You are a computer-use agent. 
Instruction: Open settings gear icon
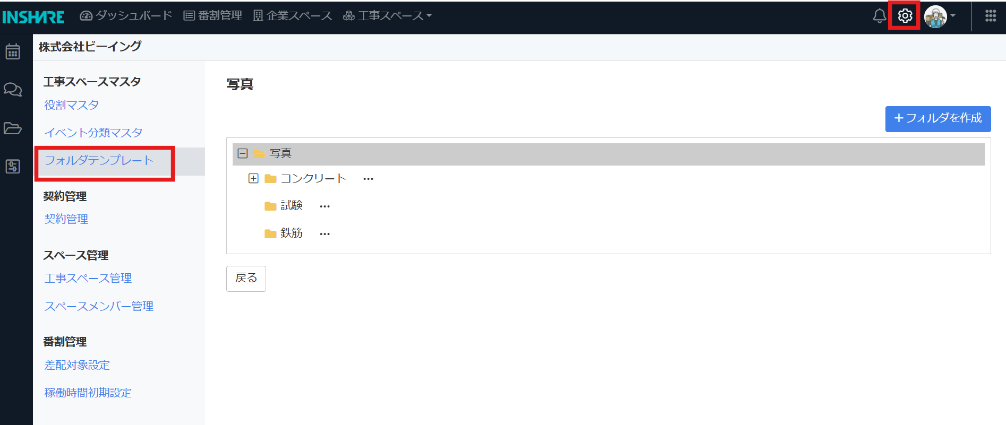pos(905,16)
